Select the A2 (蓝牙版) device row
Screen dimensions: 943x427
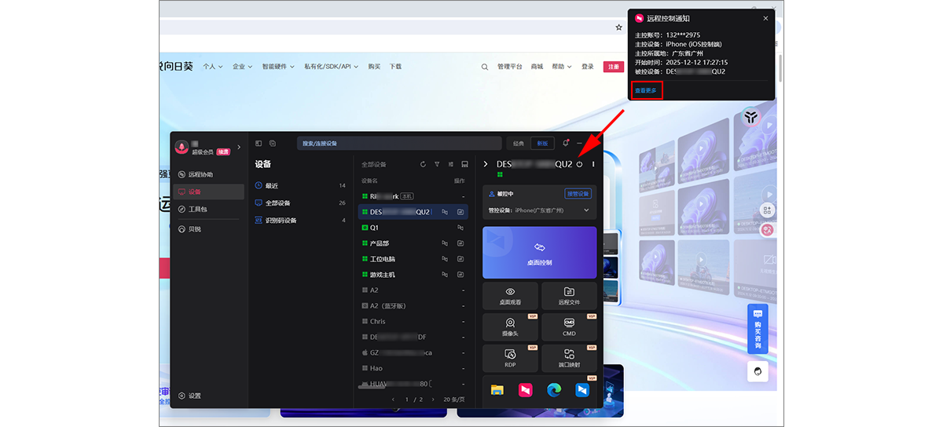413,305
